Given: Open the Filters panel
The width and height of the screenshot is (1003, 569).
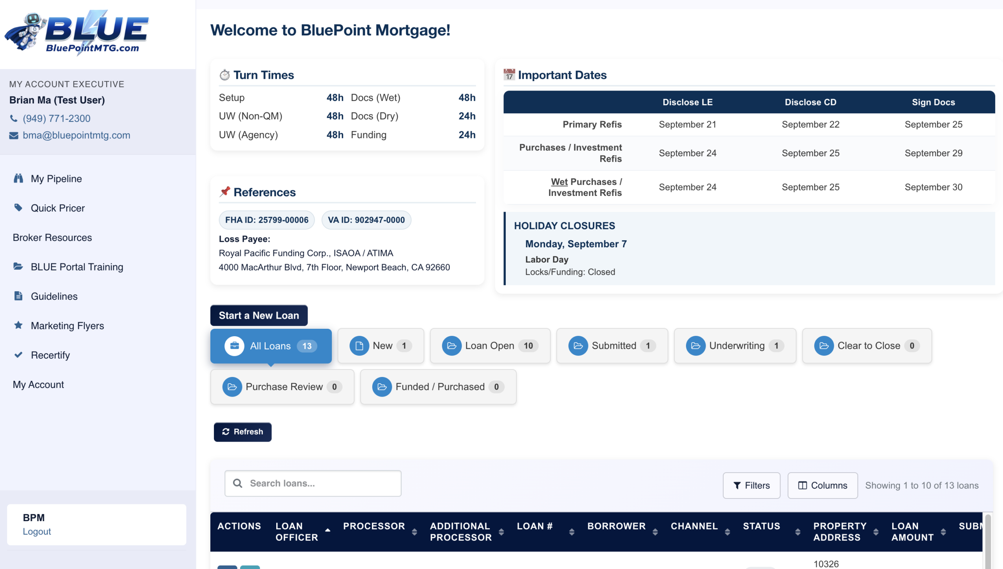Looking at the screenshot, I should pos(751,485).
